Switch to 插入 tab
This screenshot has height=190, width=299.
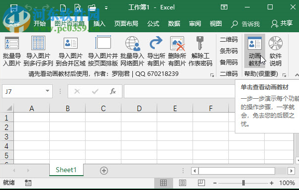tap(100, 24)
